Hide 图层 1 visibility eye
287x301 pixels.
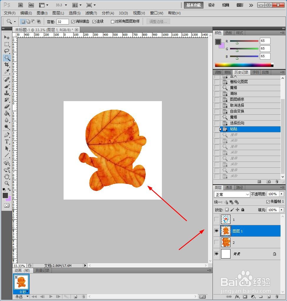216,231
